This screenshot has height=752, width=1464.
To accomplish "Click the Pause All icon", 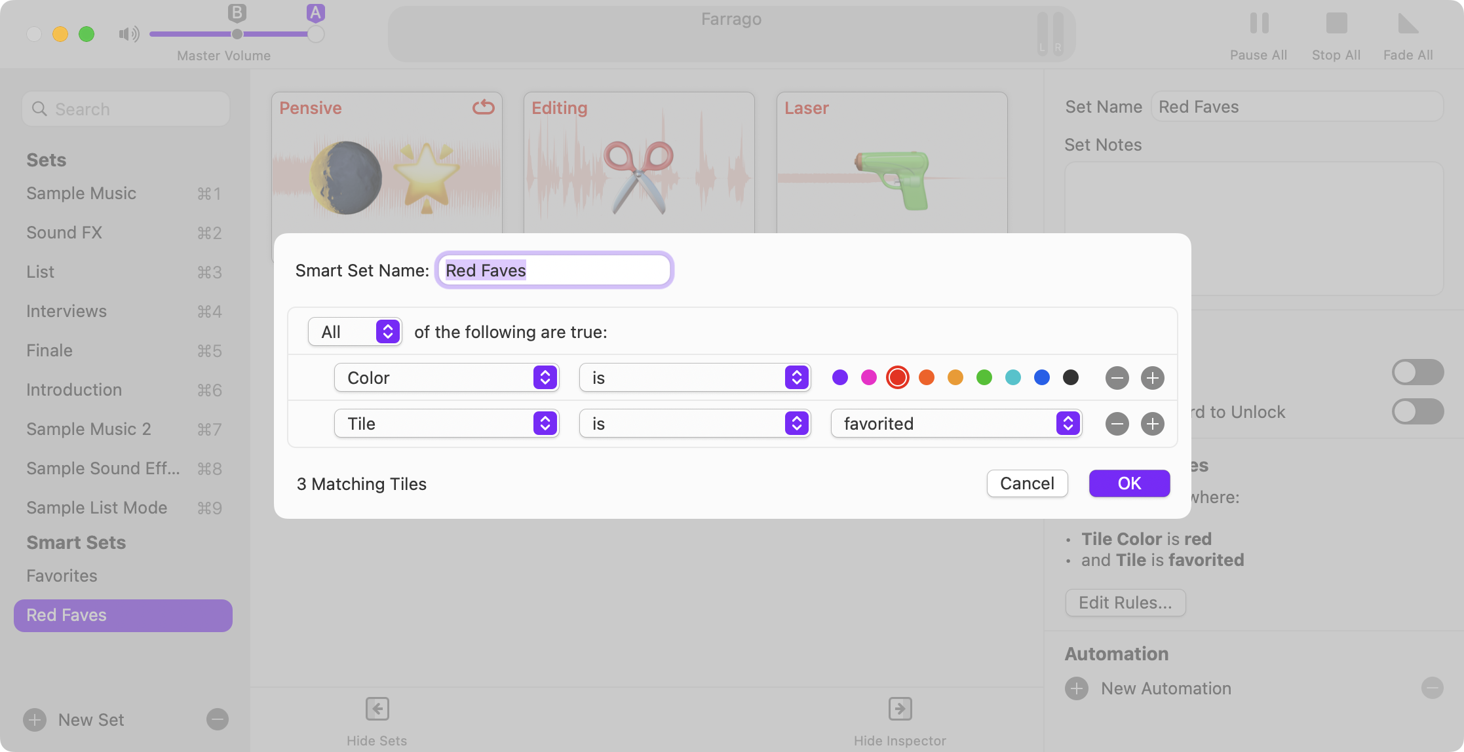I will coord(1259,24).
